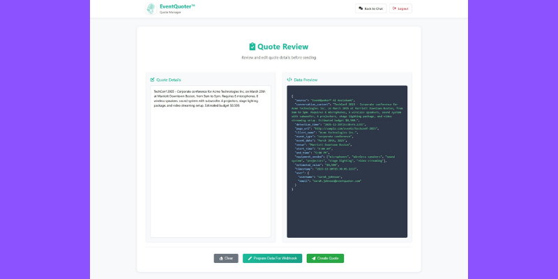Click the clipboard icon beside Quote Review
Viewport: 558px width, 279px height.
[252, 47]
